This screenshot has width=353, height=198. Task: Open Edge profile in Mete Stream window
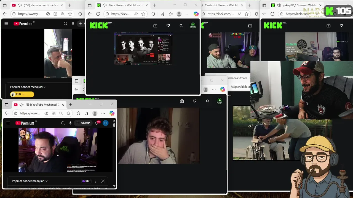pos(179,14)
